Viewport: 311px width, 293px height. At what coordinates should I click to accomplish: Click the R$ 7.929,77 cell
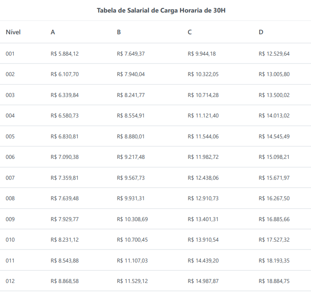(64, 219)
